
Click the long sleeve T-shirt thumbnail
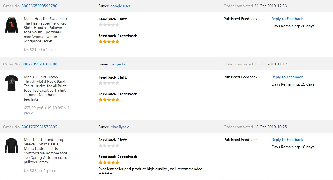coord(11,146)
